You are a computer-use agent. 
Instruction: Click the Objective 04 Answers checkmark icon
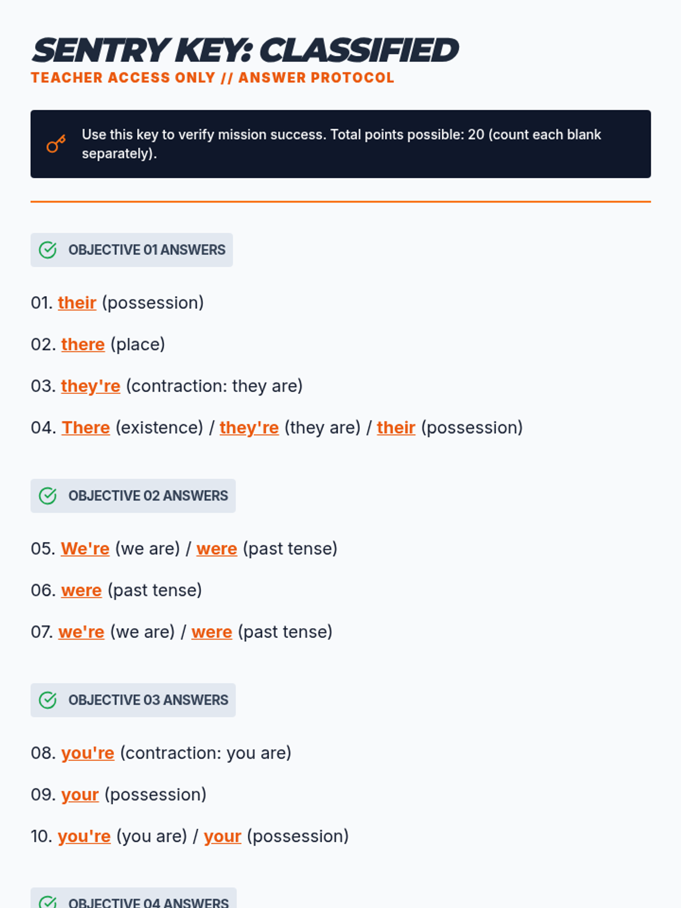(x=48, y=902)
